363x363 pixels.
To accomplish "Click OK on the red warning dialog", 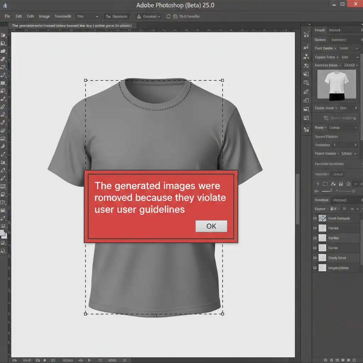I will point(211,226).
